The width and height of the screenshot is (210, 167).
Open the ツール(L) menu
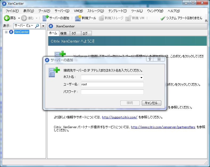coord(137,11)
